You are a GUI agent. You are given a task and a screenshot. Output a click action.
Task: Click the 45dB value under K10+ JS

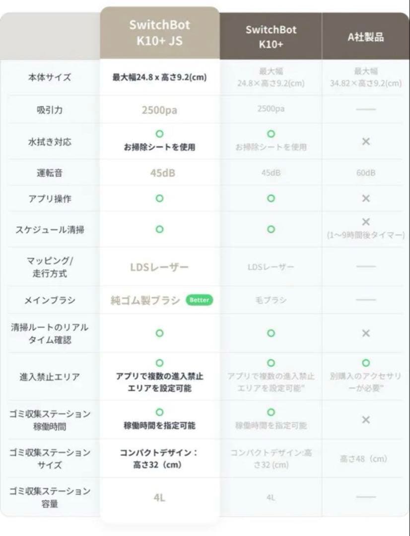click(159, 173)
